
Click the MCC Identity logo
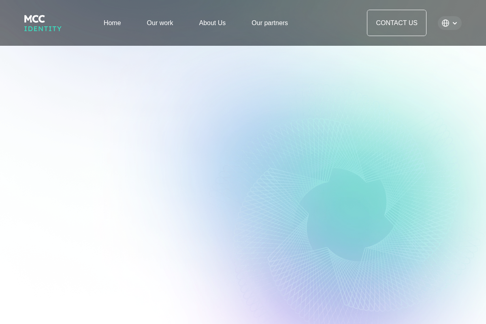[43, 23]
